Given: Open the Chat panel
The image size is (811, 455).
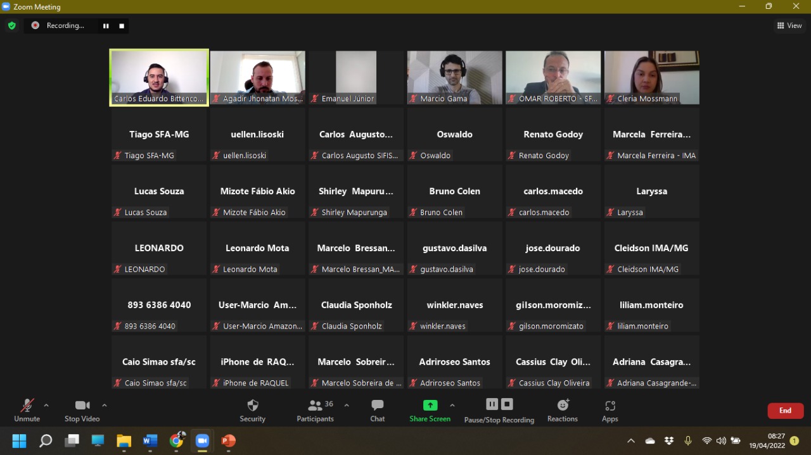Looking at the screenshot, I should click(378, 410).
